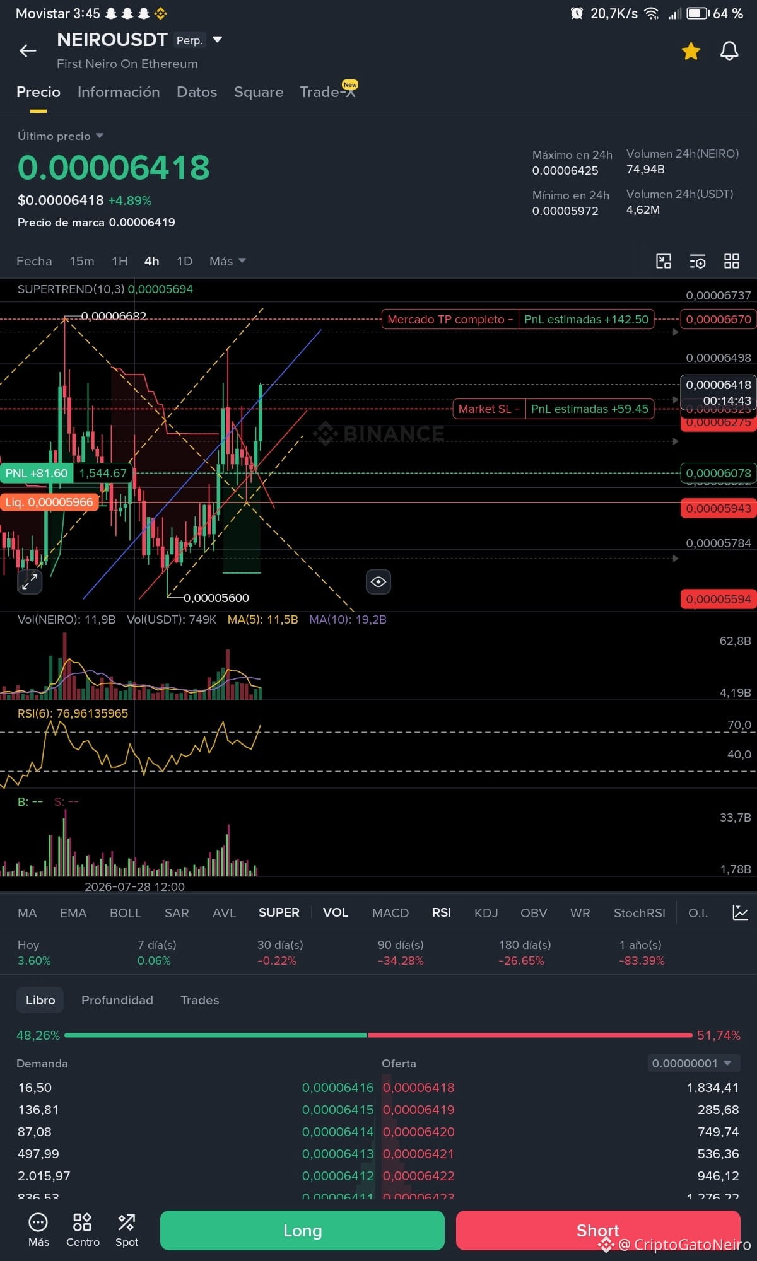Screen dimensions: 757x1261
Task: Toggle the EMA indicator
Action: (x=73, y=913)
